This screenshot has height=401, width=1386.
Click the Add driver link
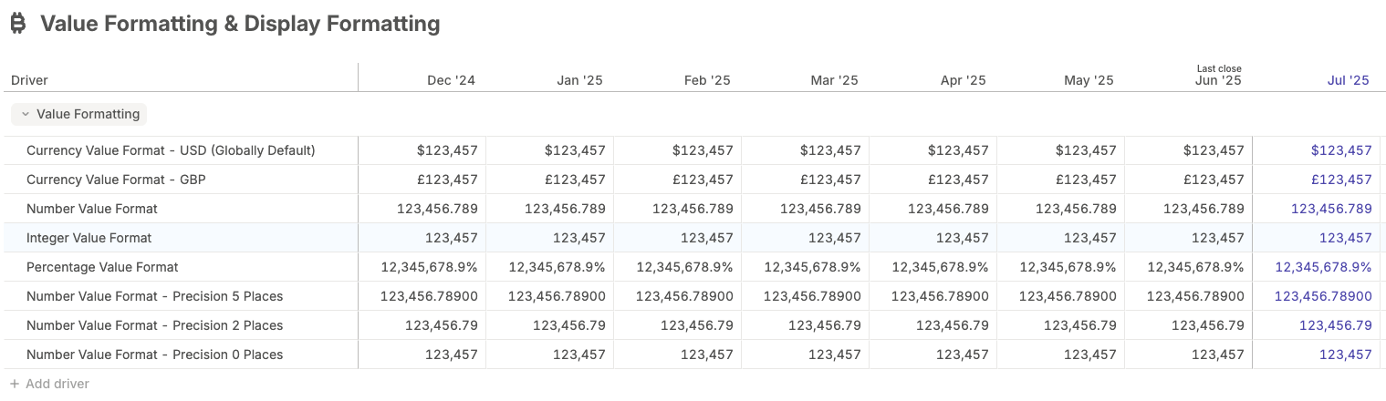click(x=57, y=384)
